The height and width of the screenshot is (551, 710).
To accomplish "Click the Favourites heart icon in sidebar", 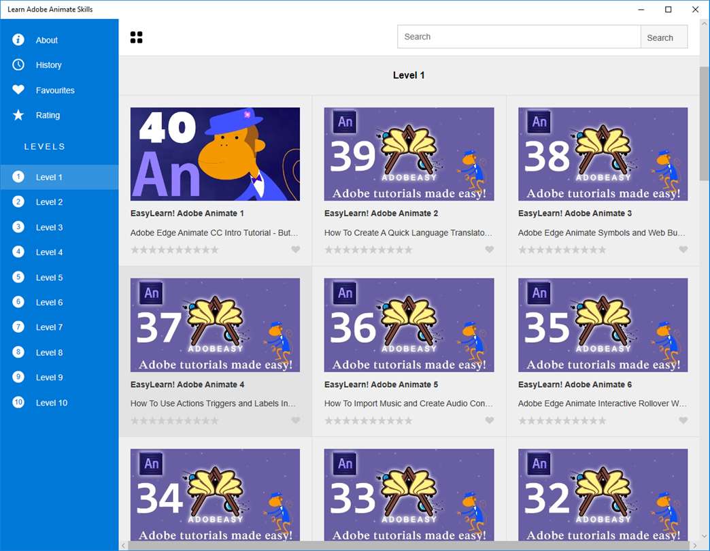I will point(18,90).
